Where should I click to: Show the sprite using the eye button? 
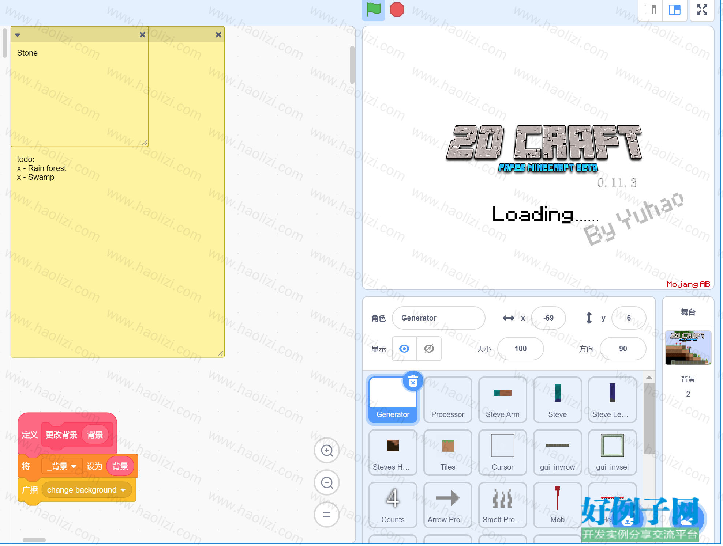click(404, 349)
